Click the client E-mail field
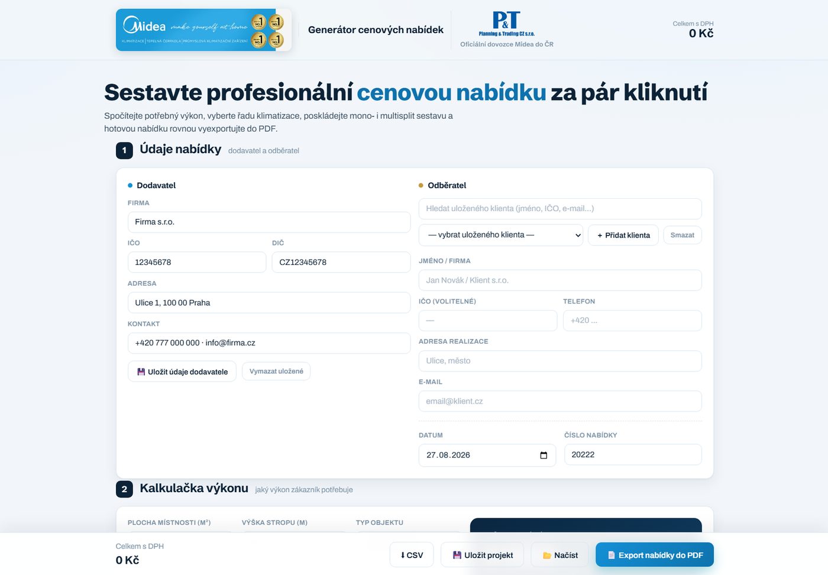The height and width of the screenshot is (575, 828). pos(560,401)
